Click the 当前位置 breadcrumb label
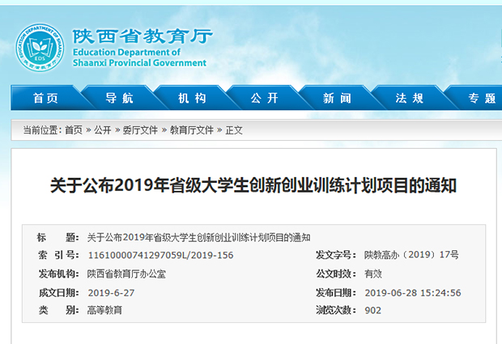This screenshot has width=502, height=344. point(42,130)
